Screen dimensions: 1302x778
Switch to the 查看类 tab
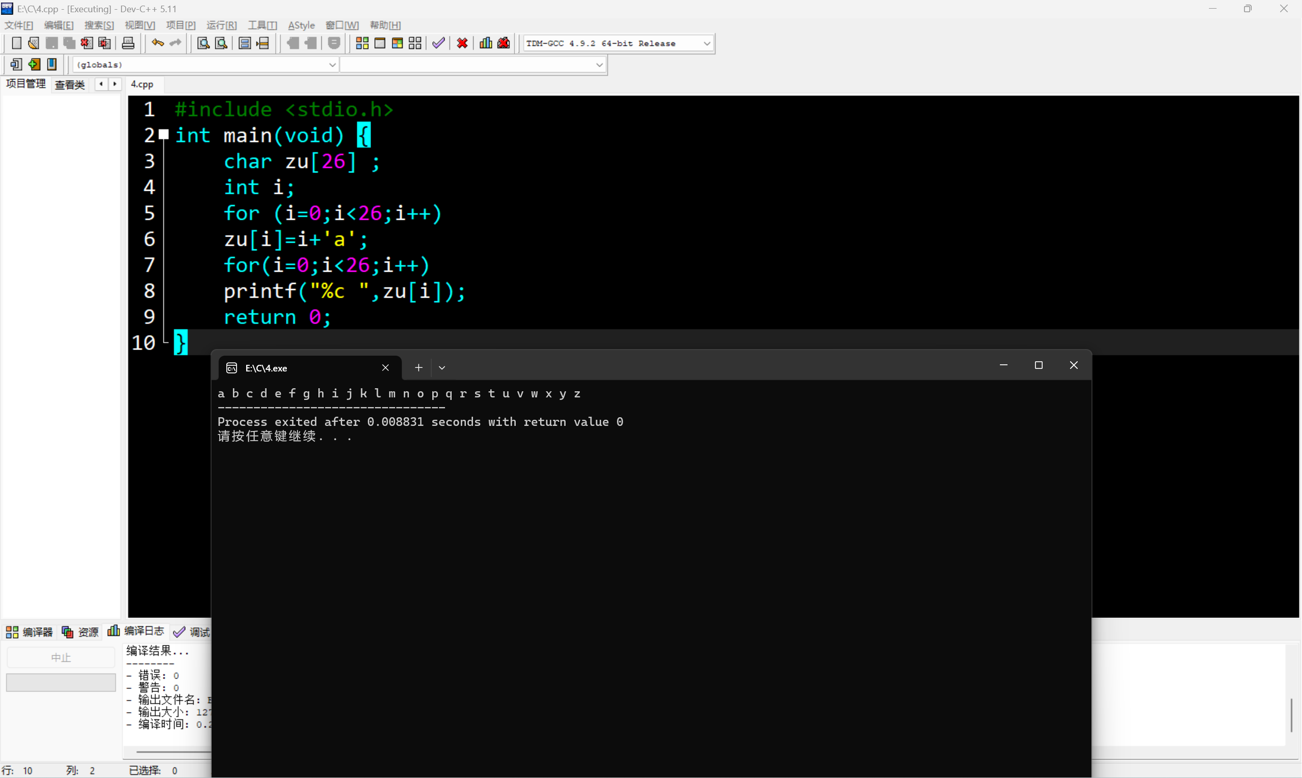tap(70, 84)
